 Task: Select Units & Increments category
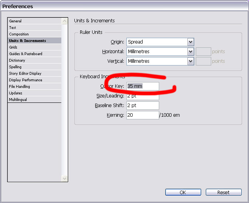pyautogui.click(x=34, y=40)
